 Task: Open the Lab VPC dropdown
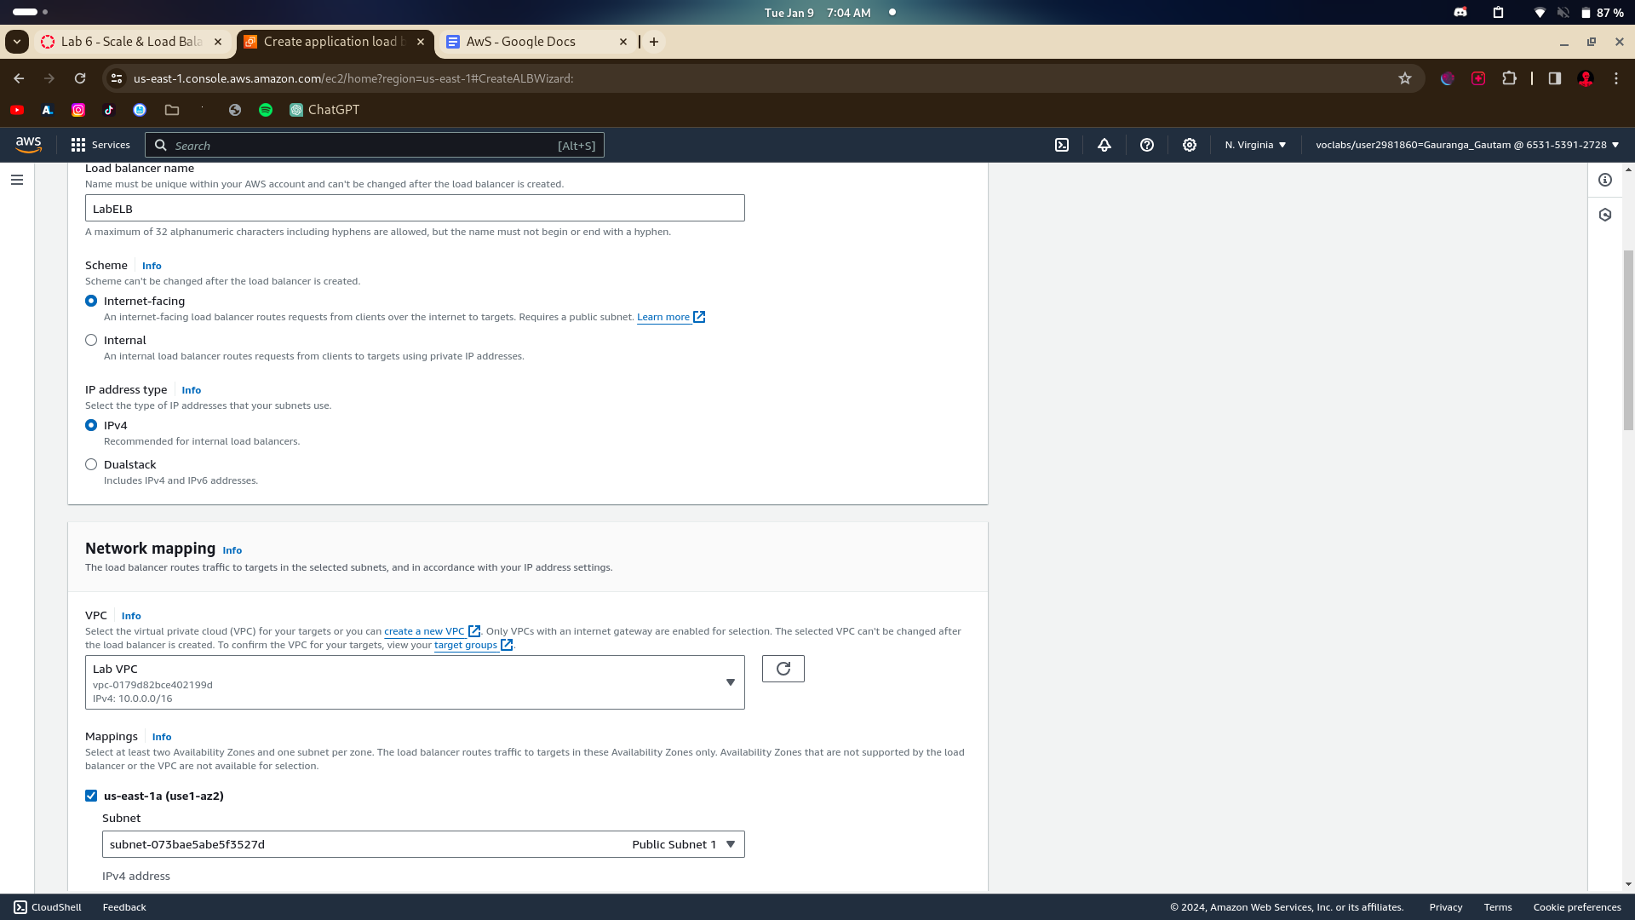415,682
